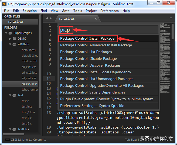This screenshot has width=177, height=145.
Task: Open test_2.c in sidebar
Action: coord(27,118)
